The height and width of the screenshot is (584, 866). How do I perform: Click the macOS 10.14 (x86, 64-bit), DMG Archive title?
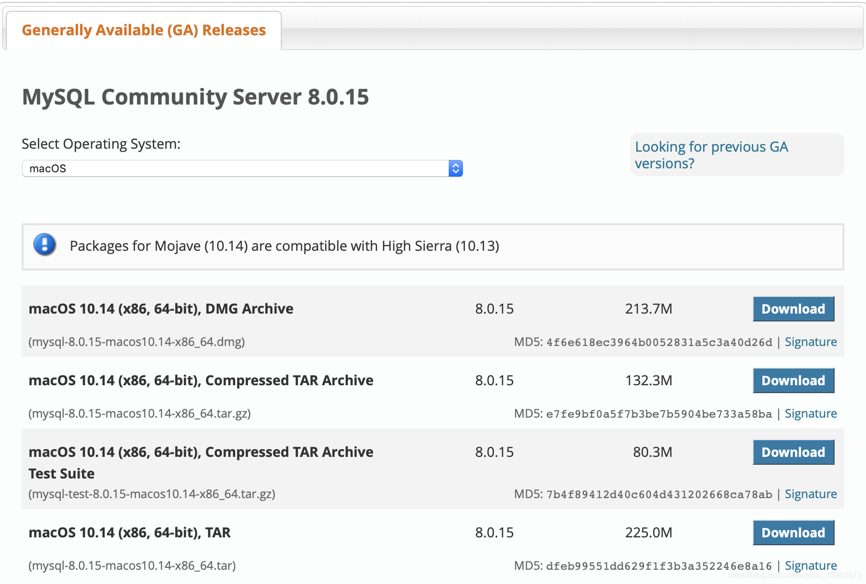pos(161,309)
